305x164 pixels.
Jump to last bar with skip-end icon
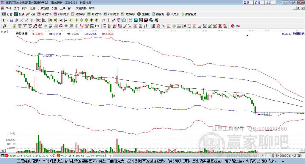(x=55, y=20)
